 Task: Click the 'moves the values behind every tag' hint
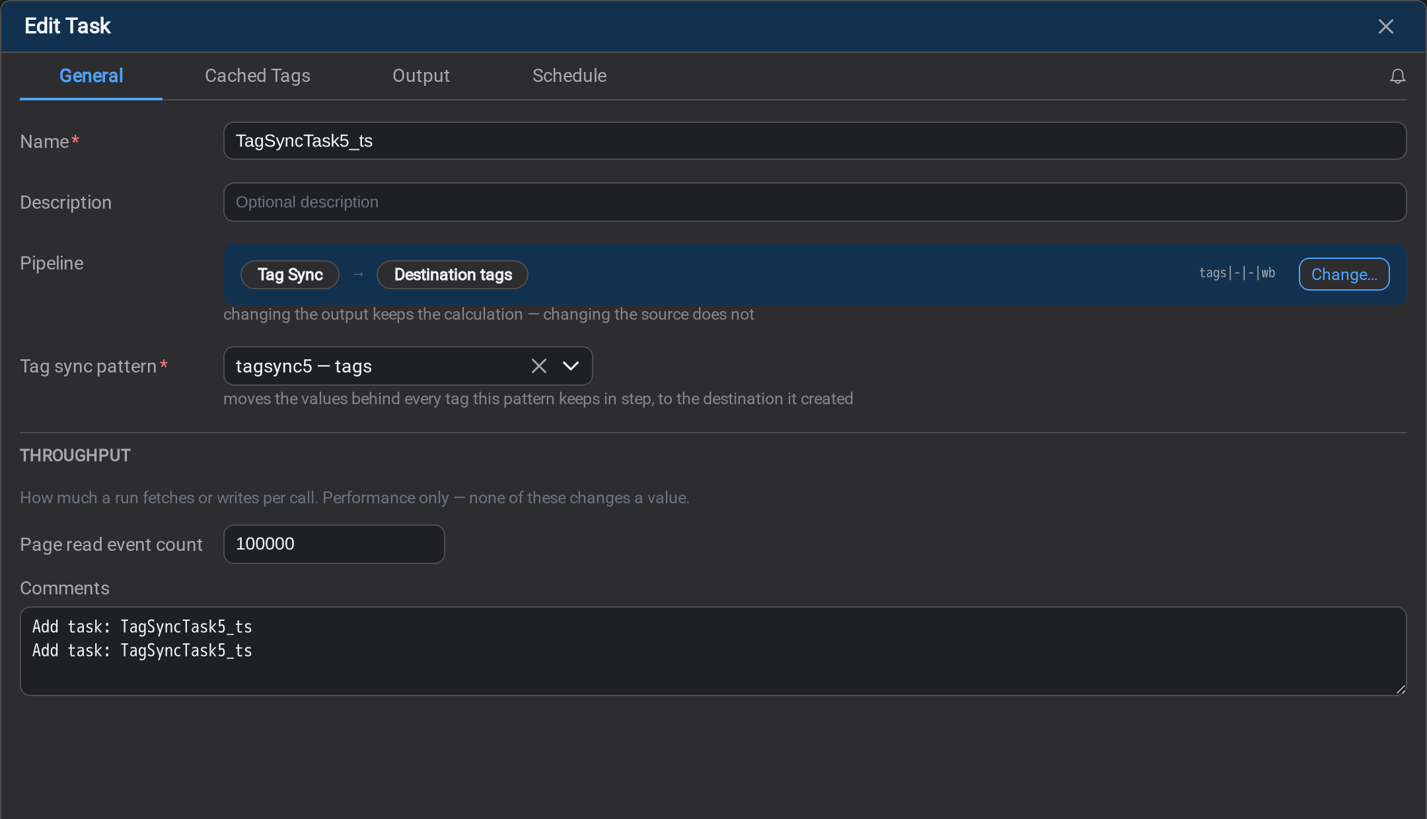[x=538, y=399]
